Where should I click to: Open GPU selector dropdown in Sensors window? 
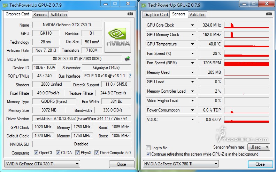(x=181, y=164)
